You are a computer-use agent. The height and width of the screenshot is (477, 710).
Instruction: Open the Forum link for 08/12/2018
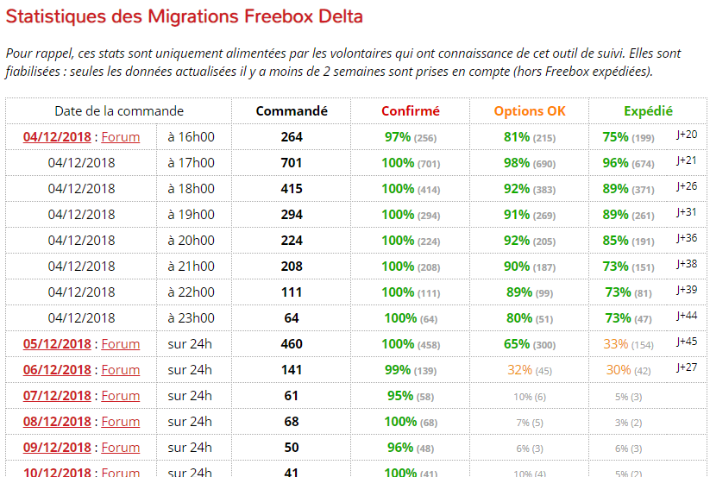[121, 421]
